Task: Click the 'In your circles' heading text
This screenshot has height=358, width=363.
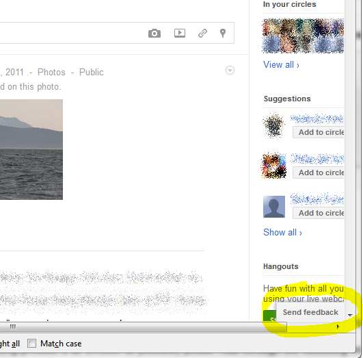Action: click(x=289, y=4)
